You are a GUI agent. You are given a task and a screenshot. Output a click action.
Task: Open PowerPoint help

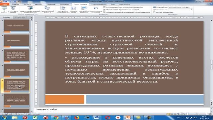tap(211, 4)
